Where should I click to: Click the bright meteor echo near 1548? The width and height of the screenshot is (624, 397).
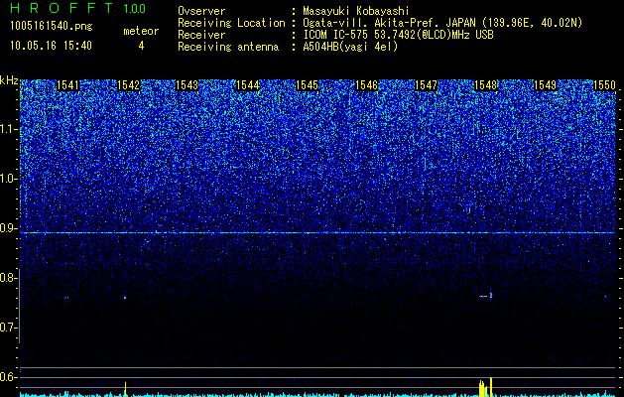[486, 296]
